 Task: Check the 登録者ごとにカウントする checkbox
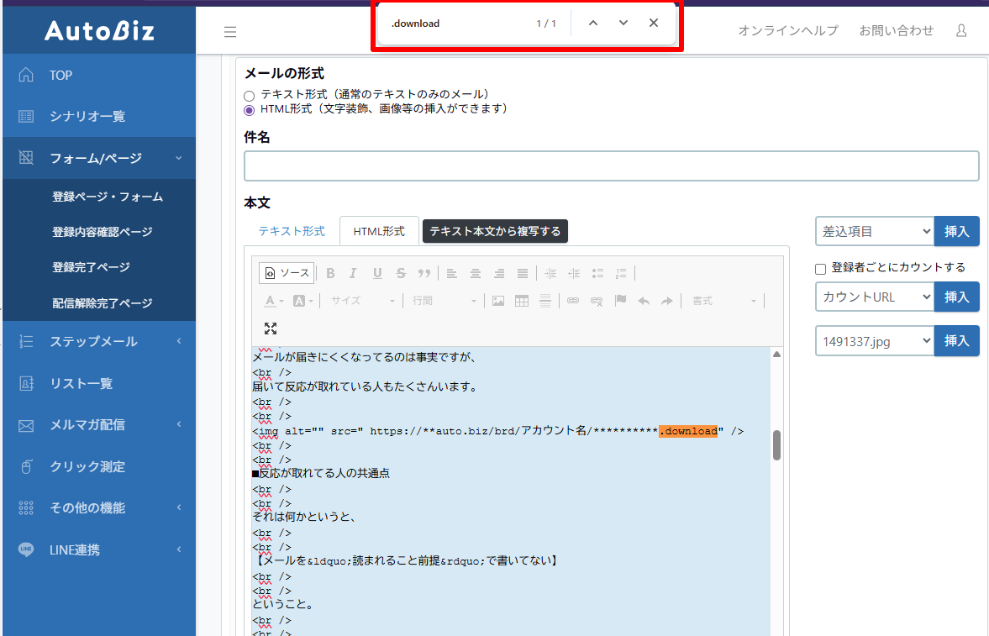click(821, 269)
